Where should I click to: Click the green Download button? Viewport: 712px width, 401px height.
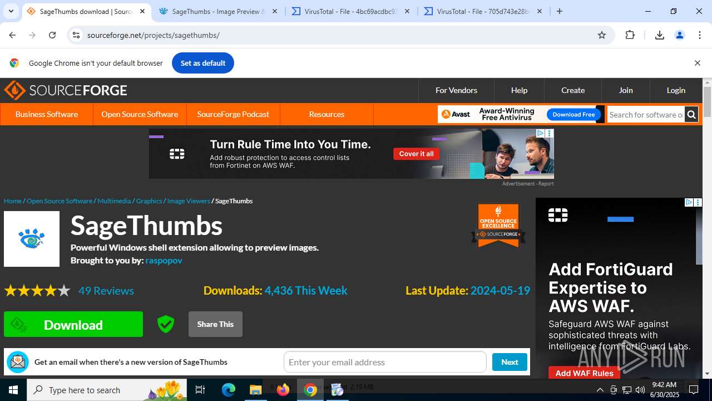[x=73, y=324]
